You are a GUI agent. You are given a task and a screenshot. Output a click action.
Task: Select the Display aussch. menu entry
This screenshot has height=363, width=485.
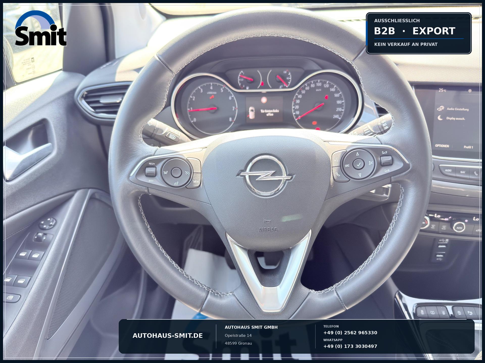(456, 118)
